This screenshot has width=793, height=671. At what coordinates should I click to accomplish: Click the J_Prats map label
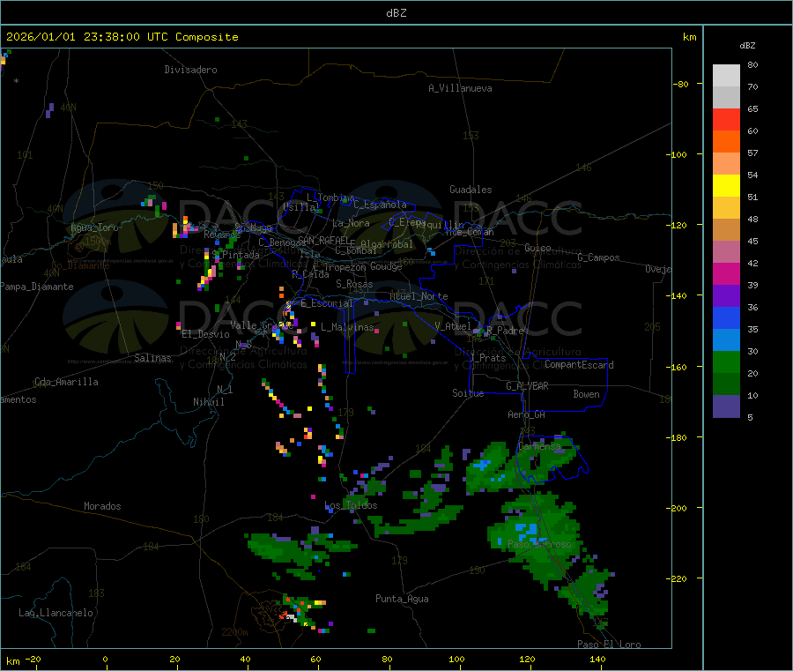pyautogui.click(x=488, y=358)
